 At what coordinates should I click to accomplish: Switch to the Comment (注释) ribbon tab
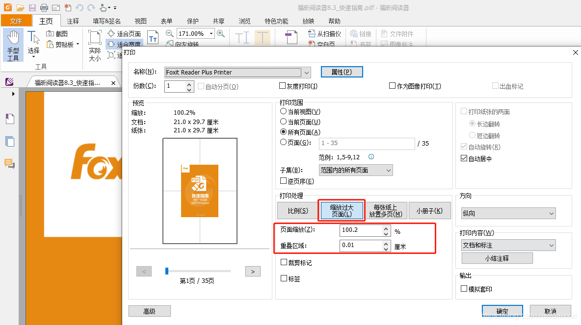(73, 21)
